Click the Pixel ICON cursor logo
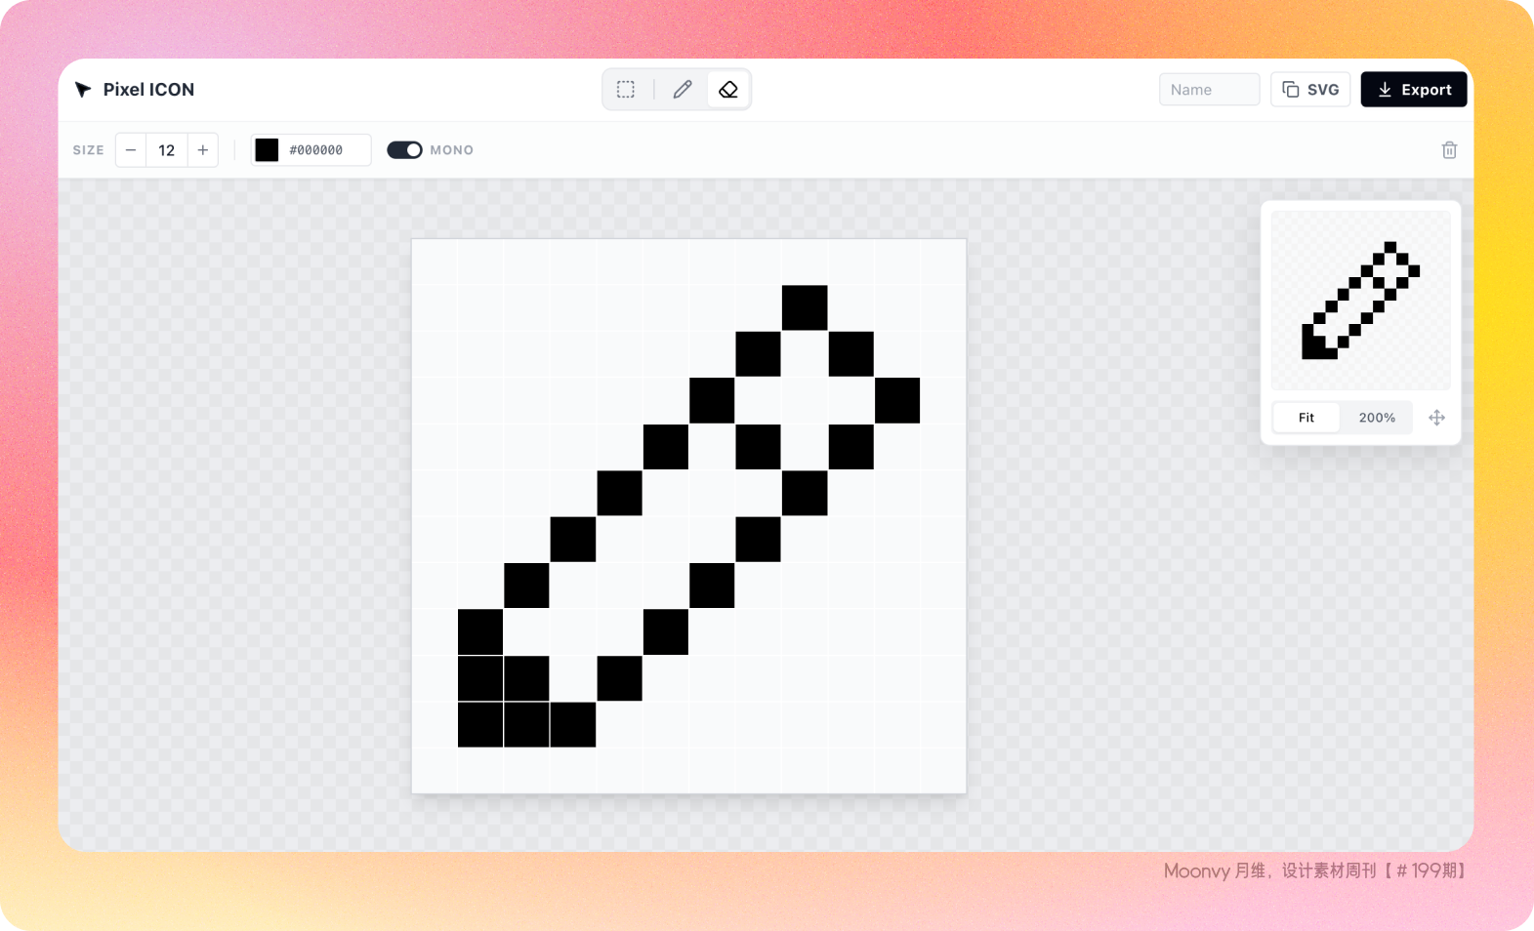Image resolution: width=1534 pixels, height=931 pixels. (84, 90)
